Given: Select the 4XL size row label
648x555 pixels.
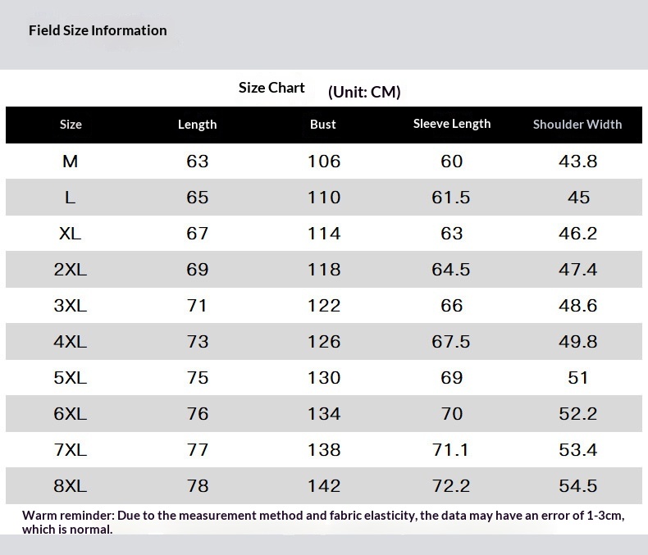Looking at the screenshot, I should click(71, 342).
